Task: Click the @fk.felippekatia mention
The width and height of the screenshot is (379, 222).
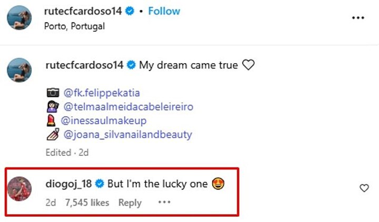Action: pyautogui.click(x=102, y=93)
